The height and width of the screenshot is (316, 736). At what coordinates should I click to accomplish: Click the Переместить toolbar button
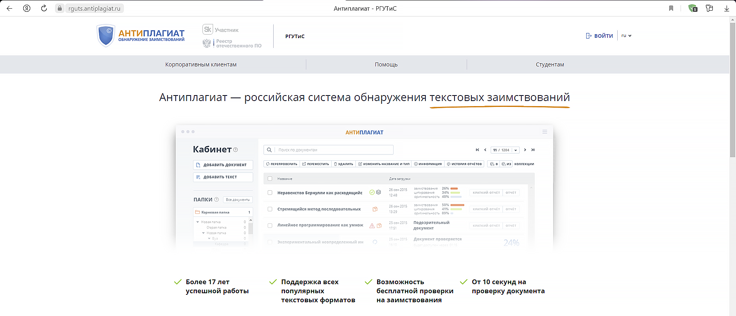[316, 164]
